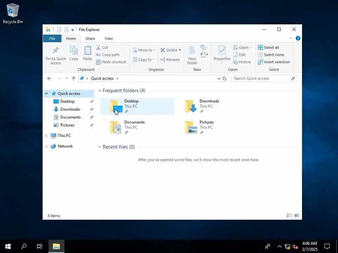Click the Properties quick toolbar icon
The width and height of the screenshot is (338, 253).
pyautogui.click(x=59, y=30)
